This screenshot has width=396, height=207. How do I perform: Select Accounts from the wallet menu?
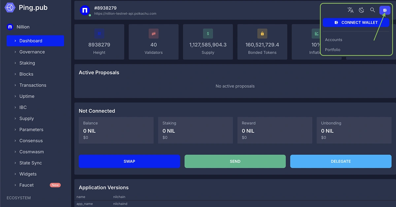tap(333, 40)
